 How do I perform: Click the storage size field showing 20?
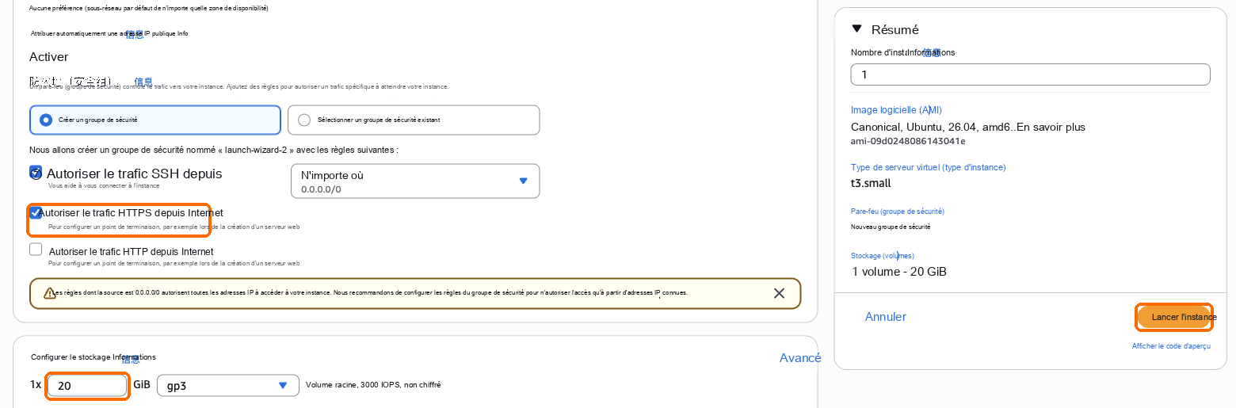click(87, 386)
